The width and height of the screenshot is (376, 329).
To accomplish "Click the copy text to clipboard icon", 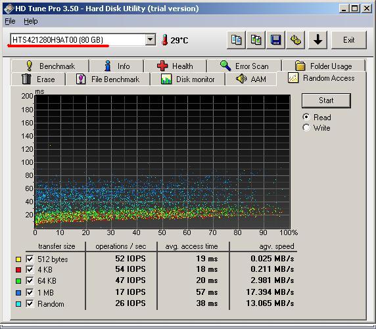I will point(236,40).
